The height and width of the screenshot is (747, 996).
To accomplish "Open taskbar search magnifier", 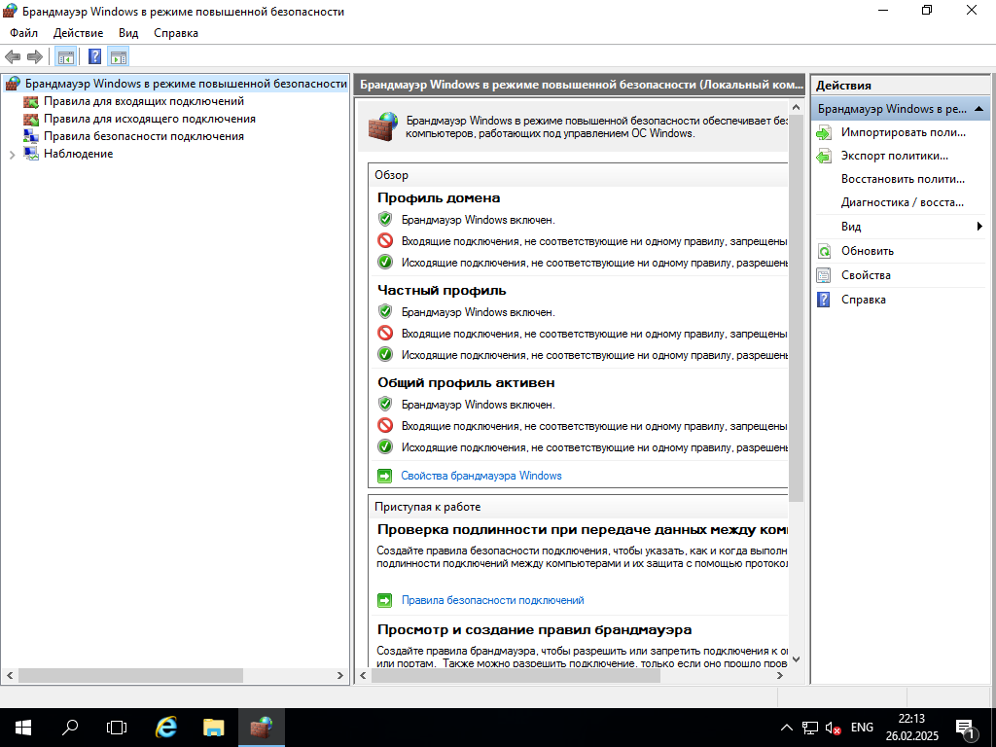I will pyautogui.click(x=70, y=728).
